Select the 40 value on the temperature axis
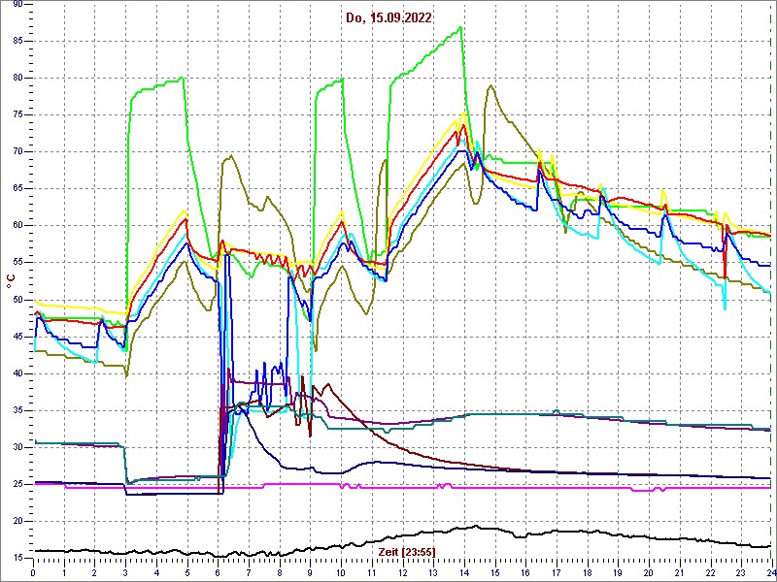Image resolution: width=777 pixels, height=582 pixels. (17, 373)
